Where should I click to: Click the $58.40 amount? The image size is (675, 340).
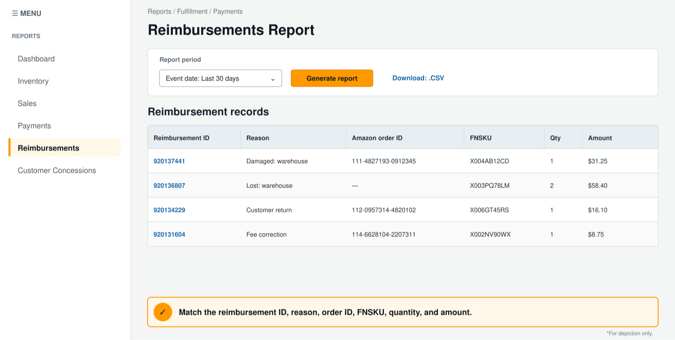pos(598,185)
